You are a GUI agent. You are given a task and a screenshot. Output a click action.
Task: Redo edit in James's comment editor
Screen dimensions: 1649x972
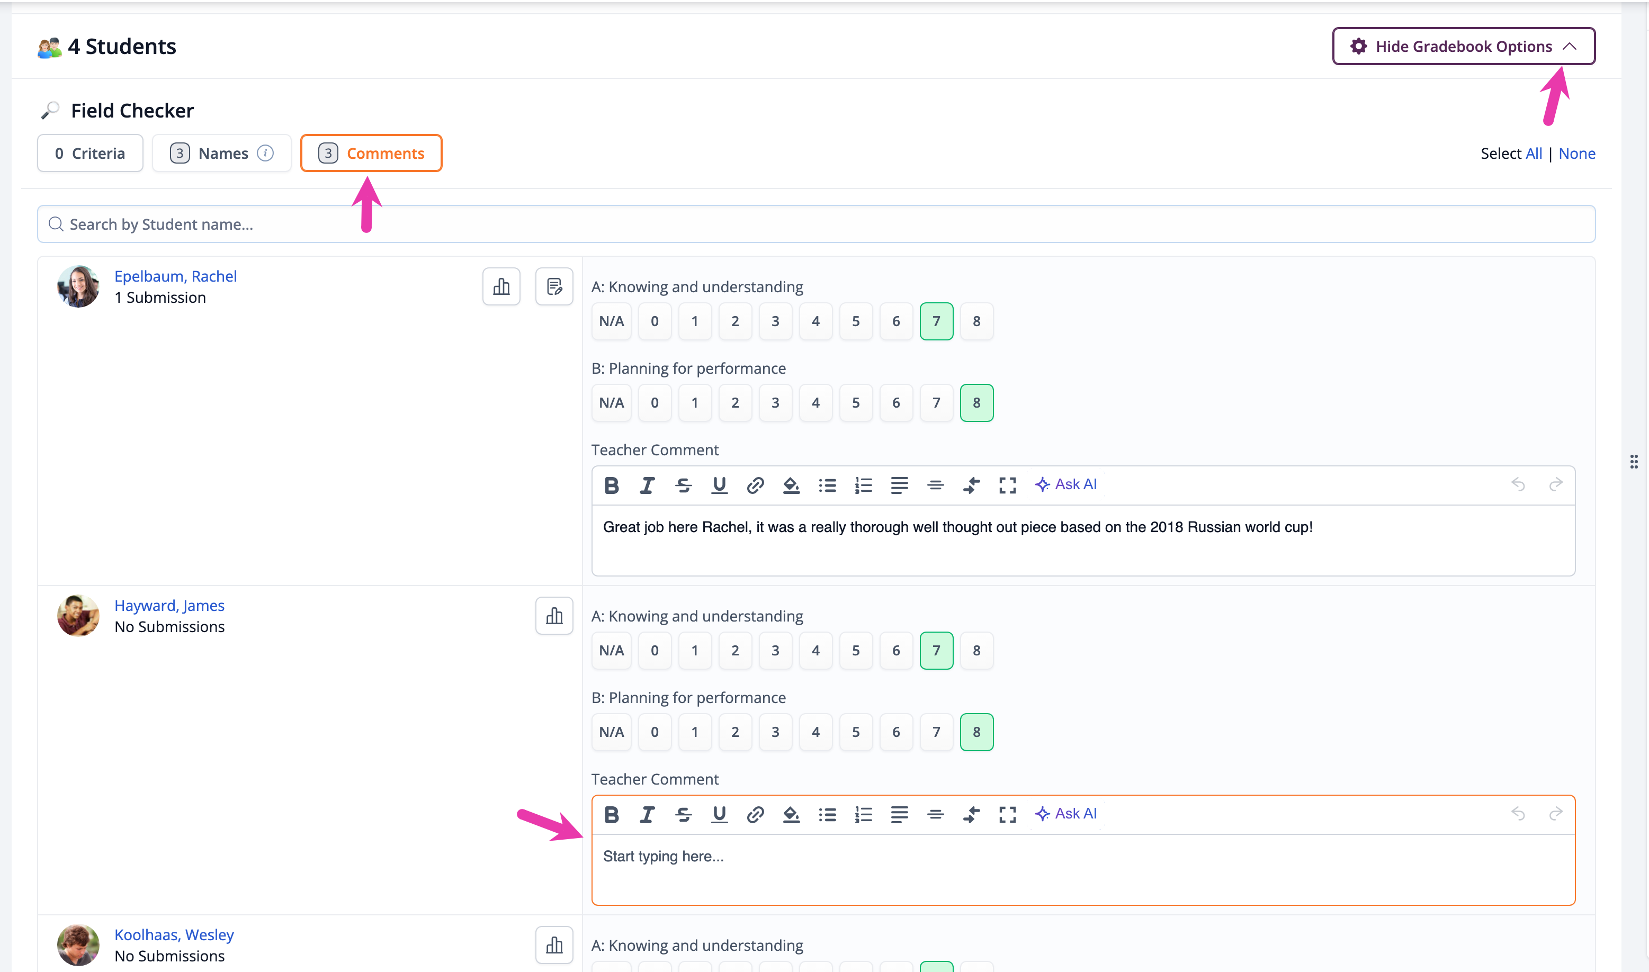(x=1556, y=814)
